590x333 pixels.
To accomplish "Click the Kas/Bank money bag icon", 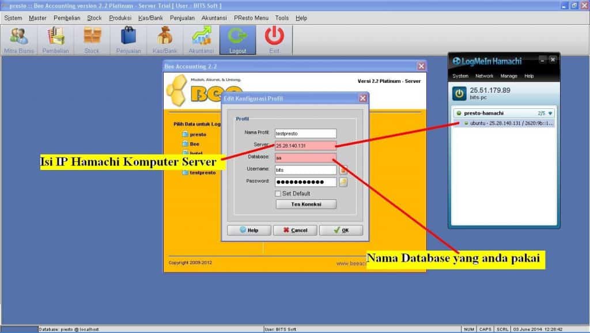I will [x=164, y=37].
